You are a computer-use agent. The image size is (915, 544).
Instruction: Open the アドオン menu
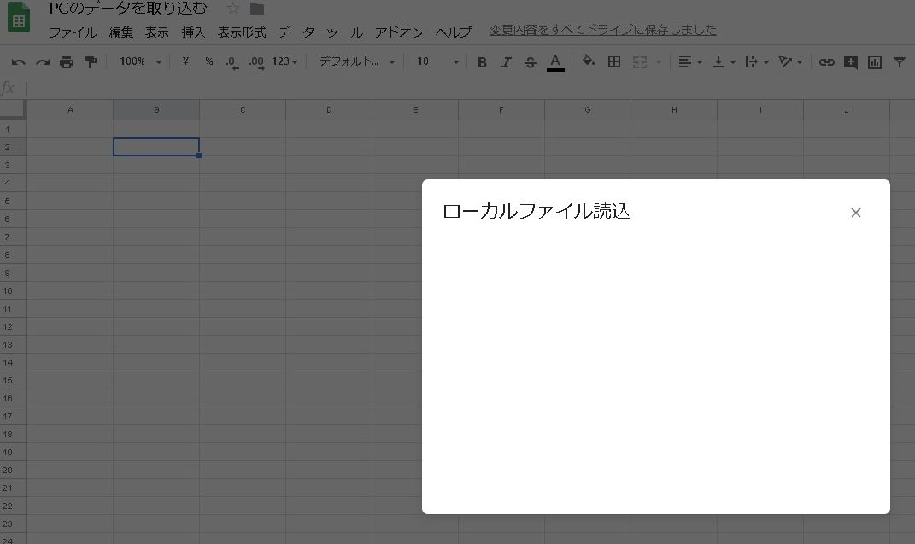[x=398, y=32]
